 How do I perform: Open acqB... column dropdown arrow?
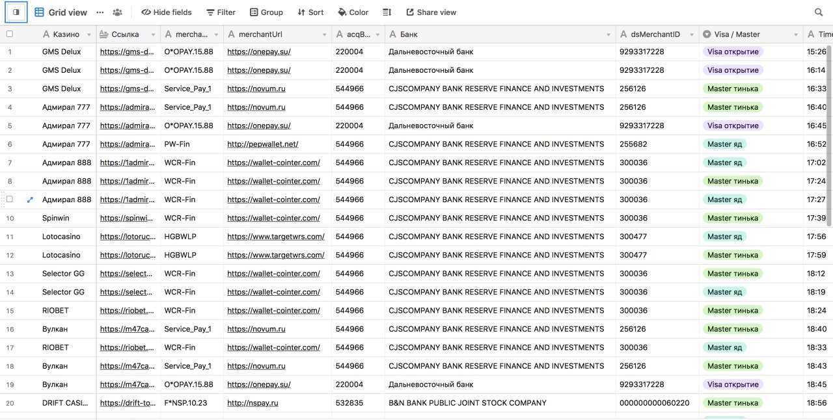377,34
